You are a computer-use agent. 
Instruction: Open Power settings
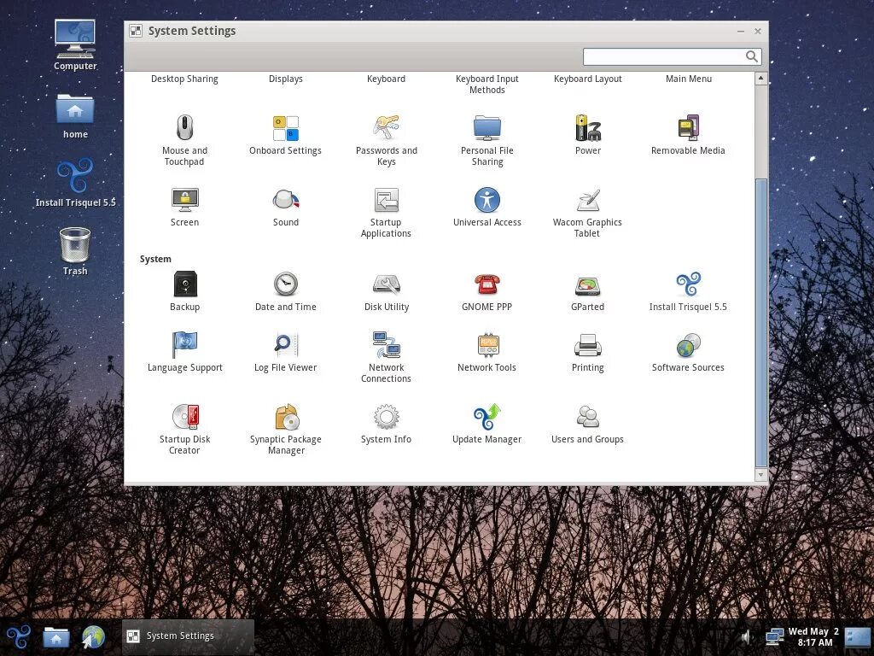click(587, 136)
